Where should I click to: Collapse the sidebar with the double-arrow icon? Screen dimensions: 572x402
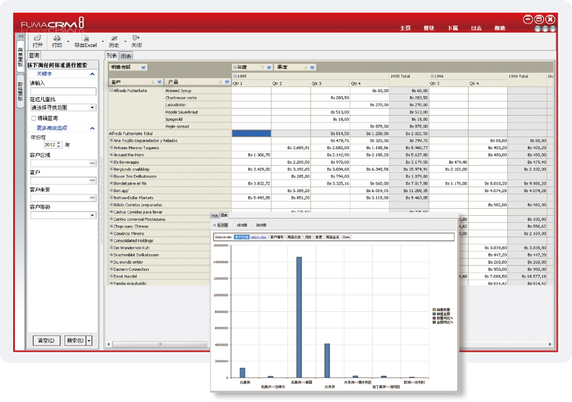tap(21, 36)
